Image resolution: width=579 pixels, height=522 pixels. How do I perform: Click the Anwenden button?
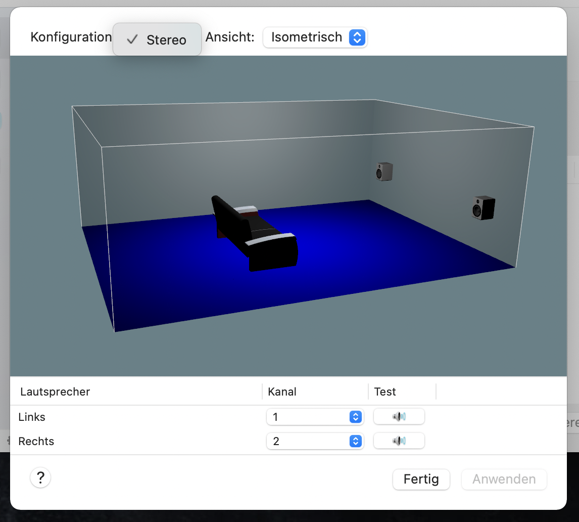click(x=504, y=479)
